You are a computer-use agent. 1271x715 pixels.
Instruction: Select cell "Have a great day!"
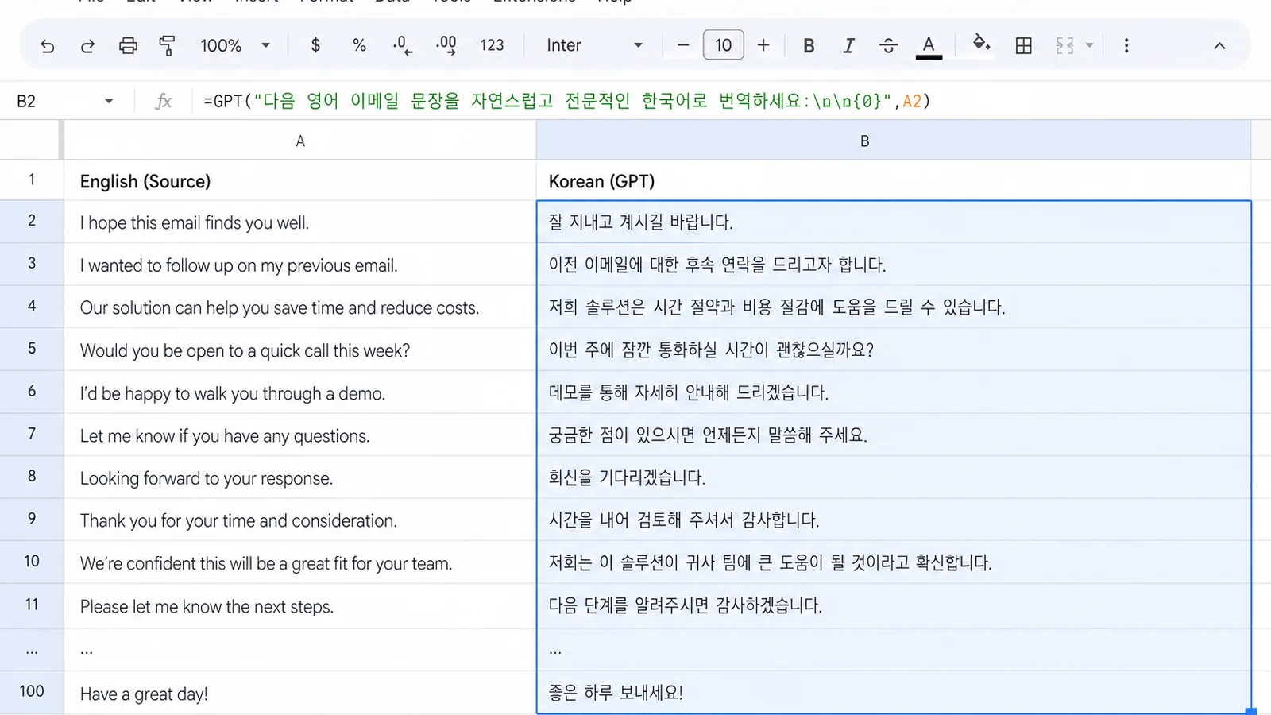pyautogui.click(x=300, y=693)
